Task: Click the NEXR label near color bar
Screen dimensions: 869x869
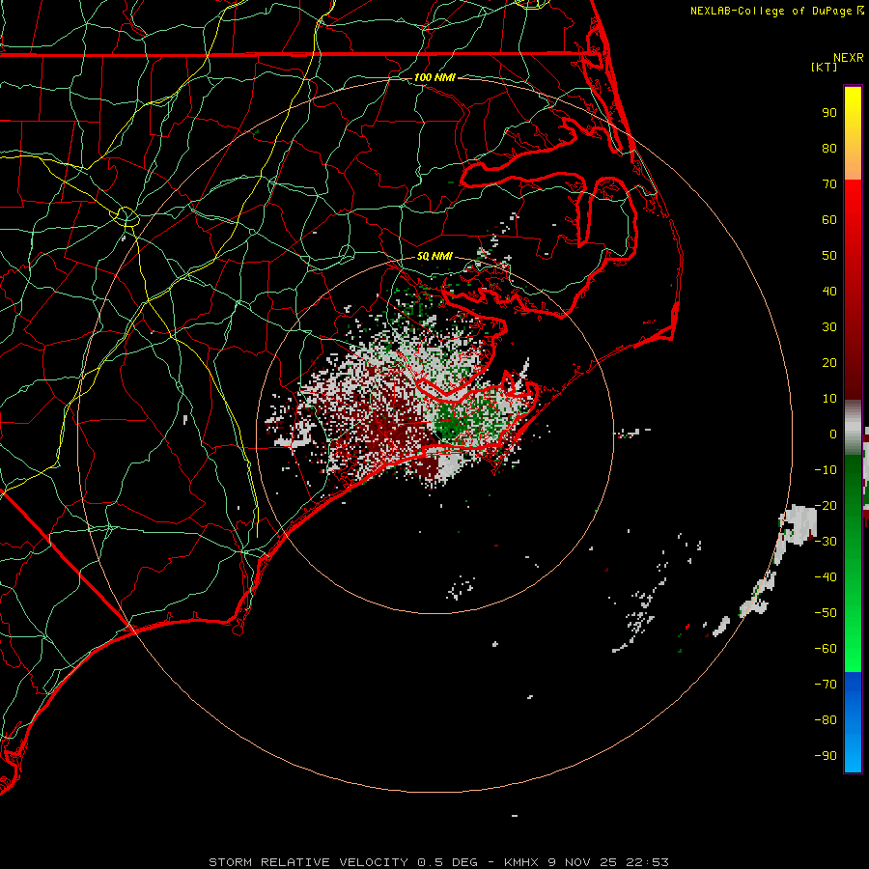Action: tap(849, 58)
